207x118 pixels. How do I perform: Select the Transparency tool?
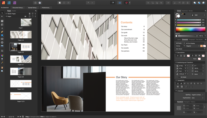click(2, 59)
